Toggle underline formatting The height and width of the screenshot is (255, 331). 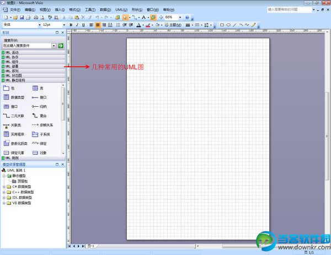[83, 25]
